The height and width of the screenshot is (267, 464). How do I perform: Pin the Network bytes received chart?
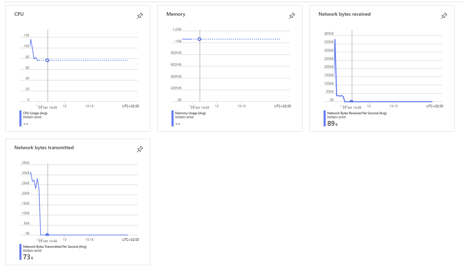pyautogui.click(x=444, y=16)
